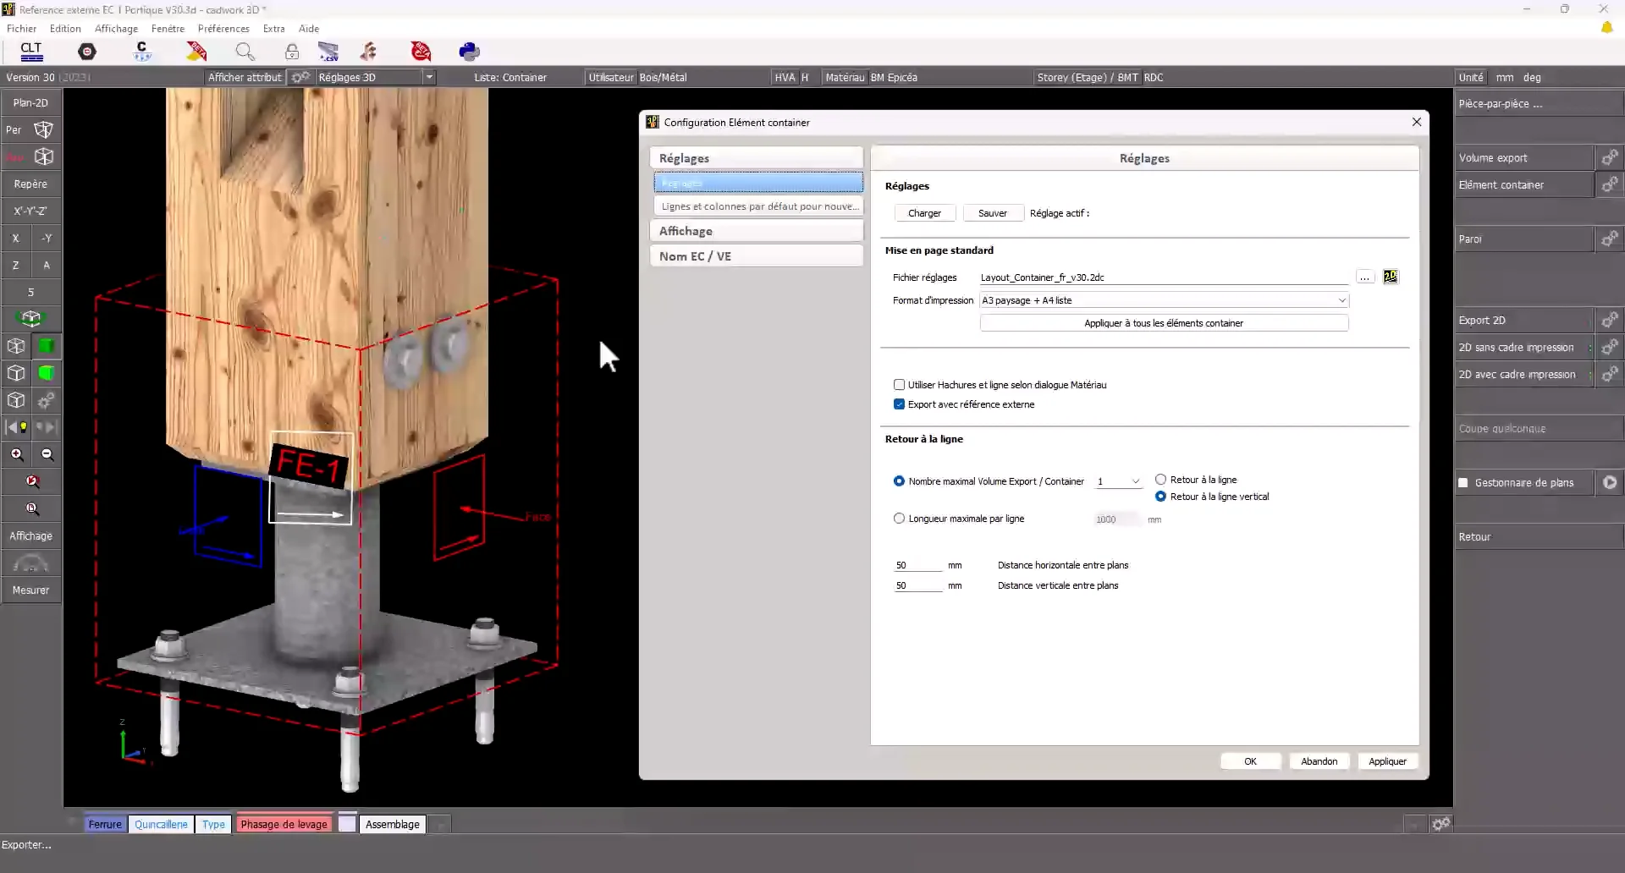The height and width of the screenshot is (873, 1625).
Task: Uncheck Export avec référence externe
Action: (899, 404)
